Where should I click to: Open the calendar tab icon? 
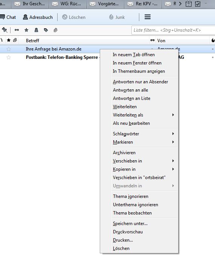(189, 4)
